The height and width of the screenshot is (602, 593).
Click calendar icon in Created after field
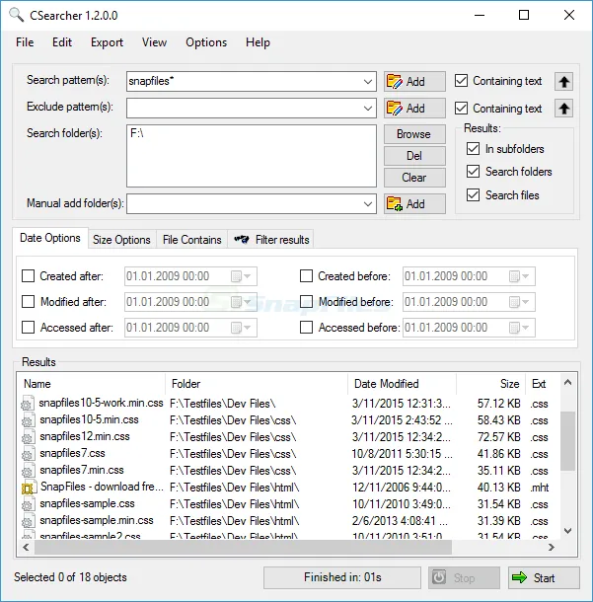pyautogui.click(x=236, y=276)
